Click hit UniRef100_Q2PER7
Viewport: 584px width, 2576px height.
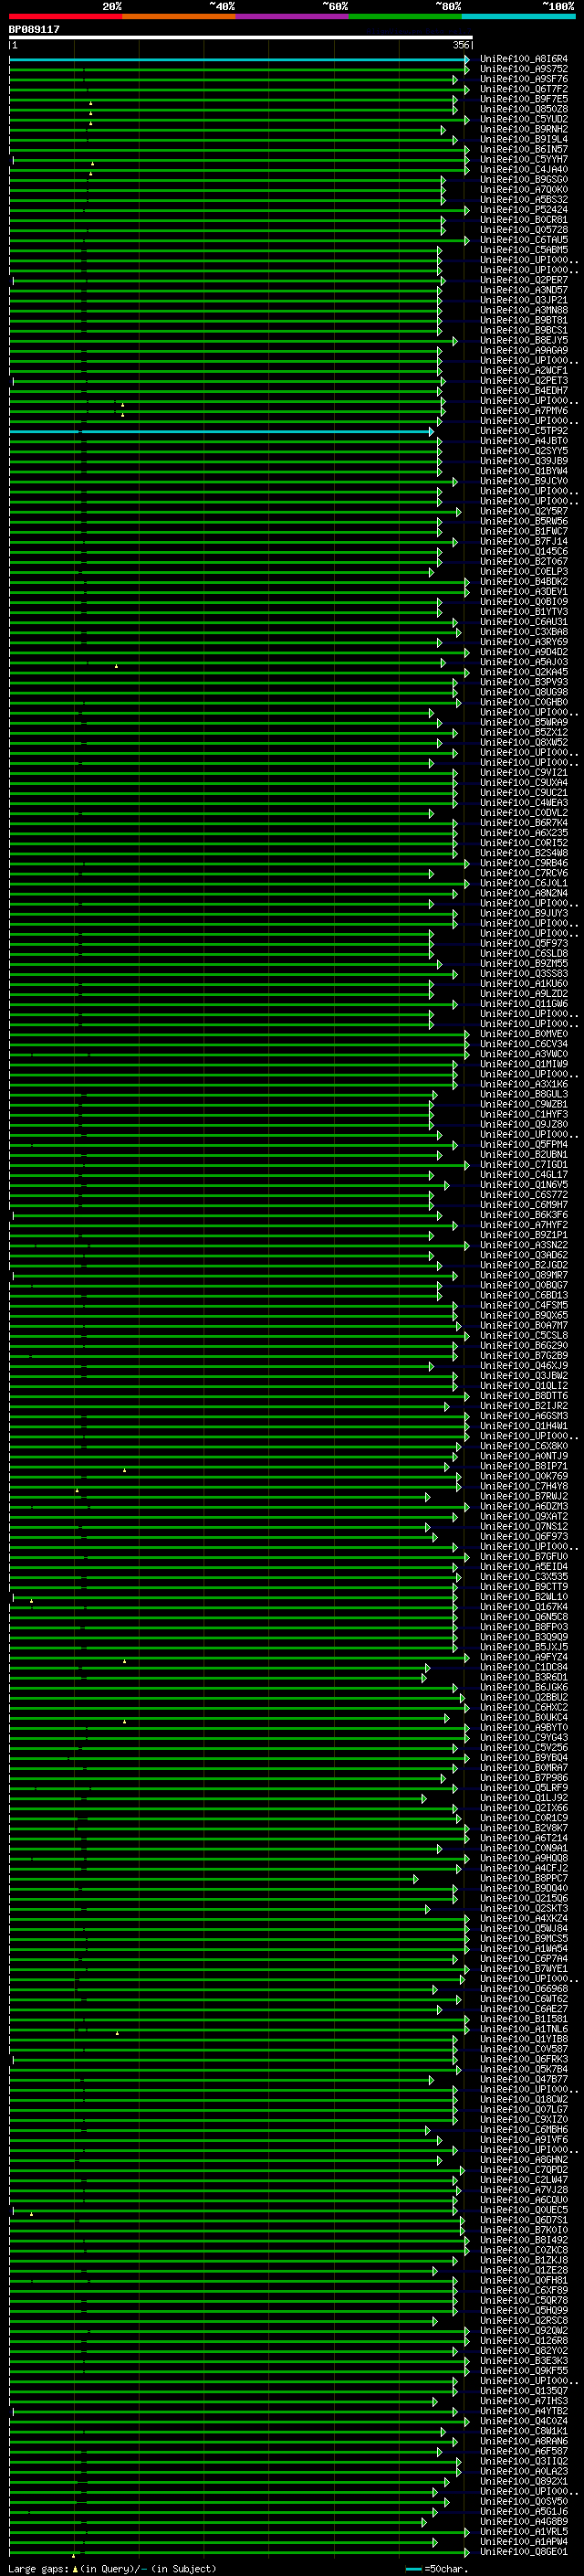[524, 280]
